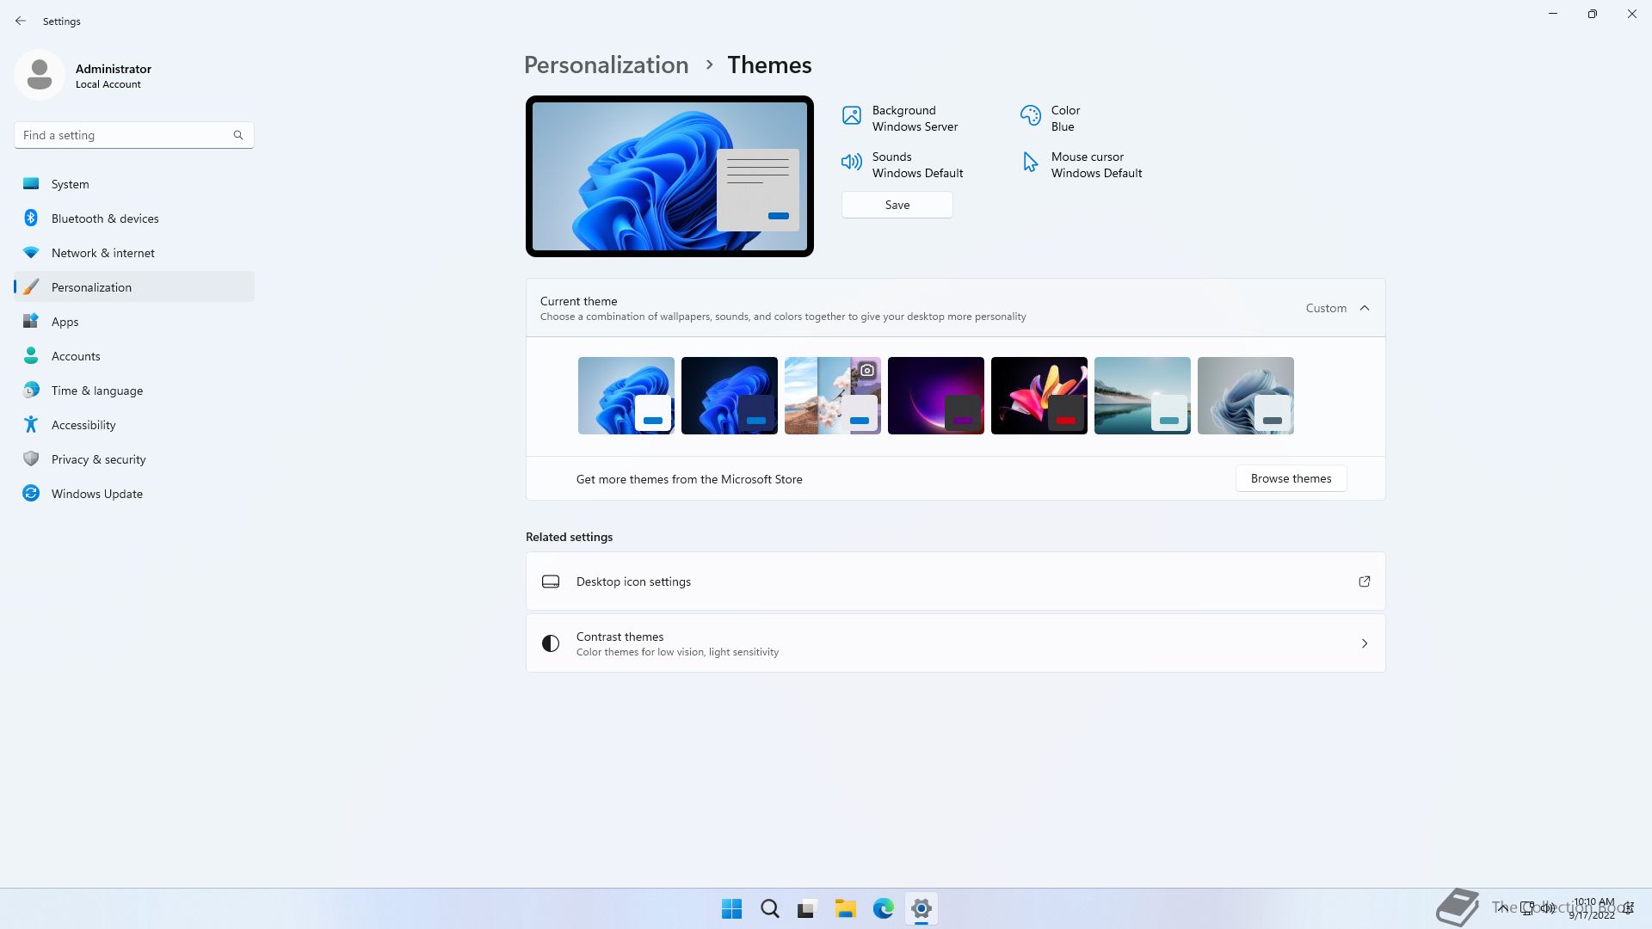
Task: Go to the Apps settings page
Action: click(x=134, y=321)
